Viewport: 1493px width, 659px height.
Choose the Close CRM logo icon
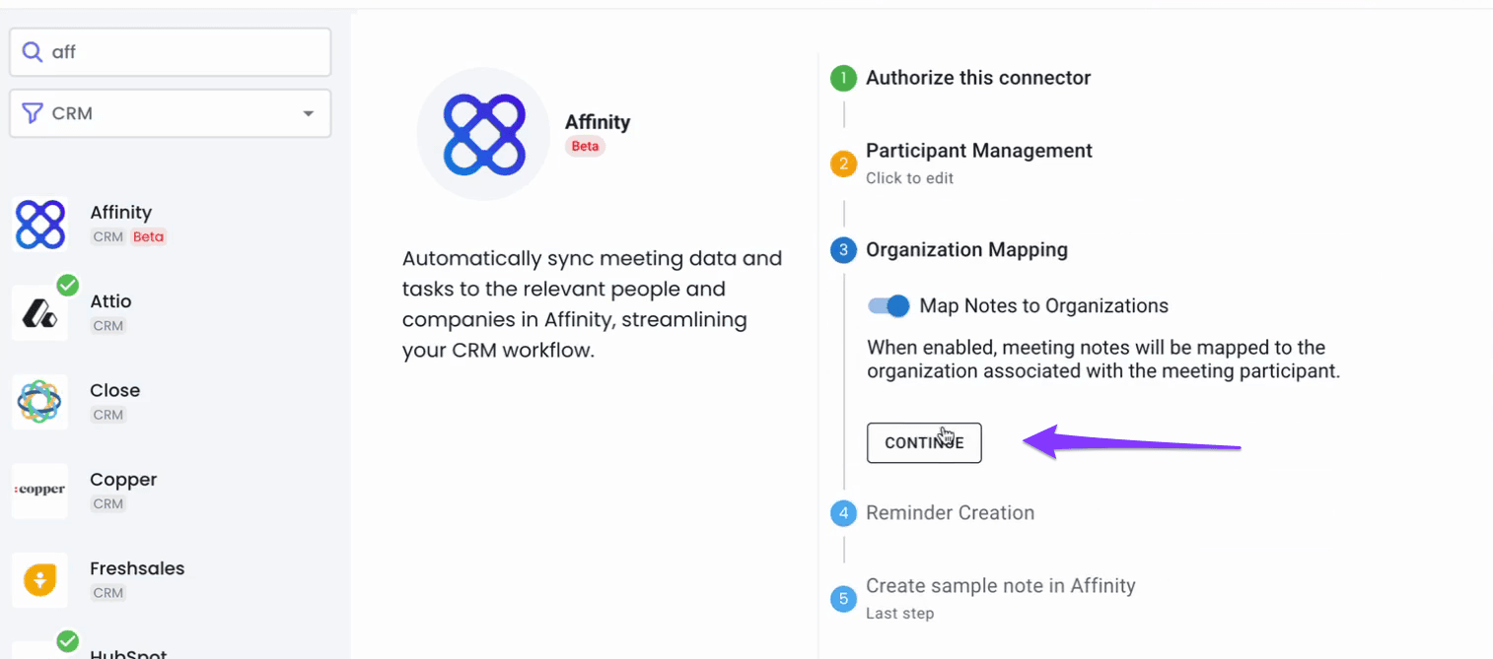[40, 402]
